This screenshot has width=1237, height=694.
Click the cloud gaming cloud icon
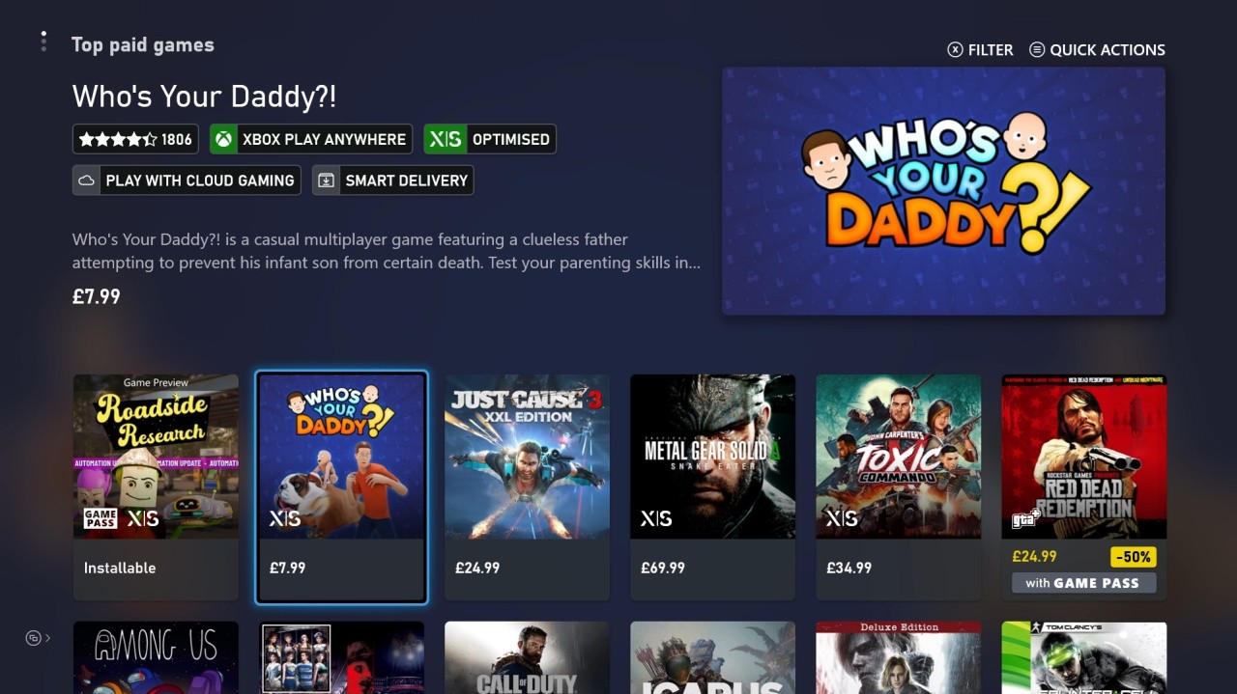86,180
